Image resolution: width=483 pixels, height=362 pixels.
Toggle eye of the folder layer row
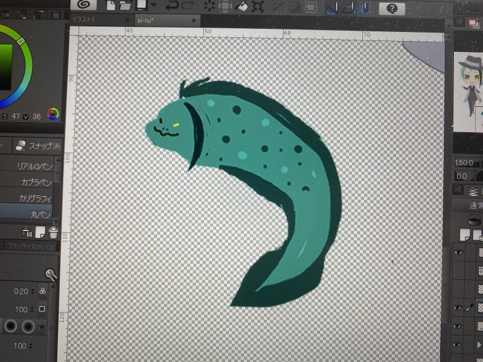(x=457, y=344)
